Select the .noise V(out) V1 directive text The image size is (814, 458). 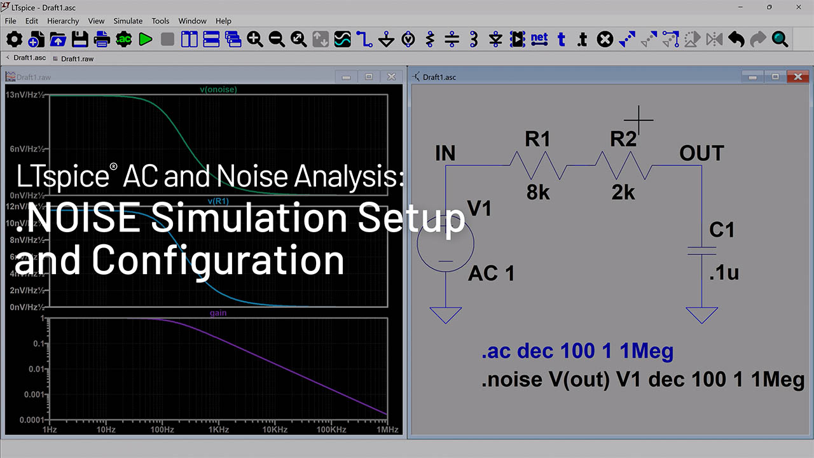643,380
